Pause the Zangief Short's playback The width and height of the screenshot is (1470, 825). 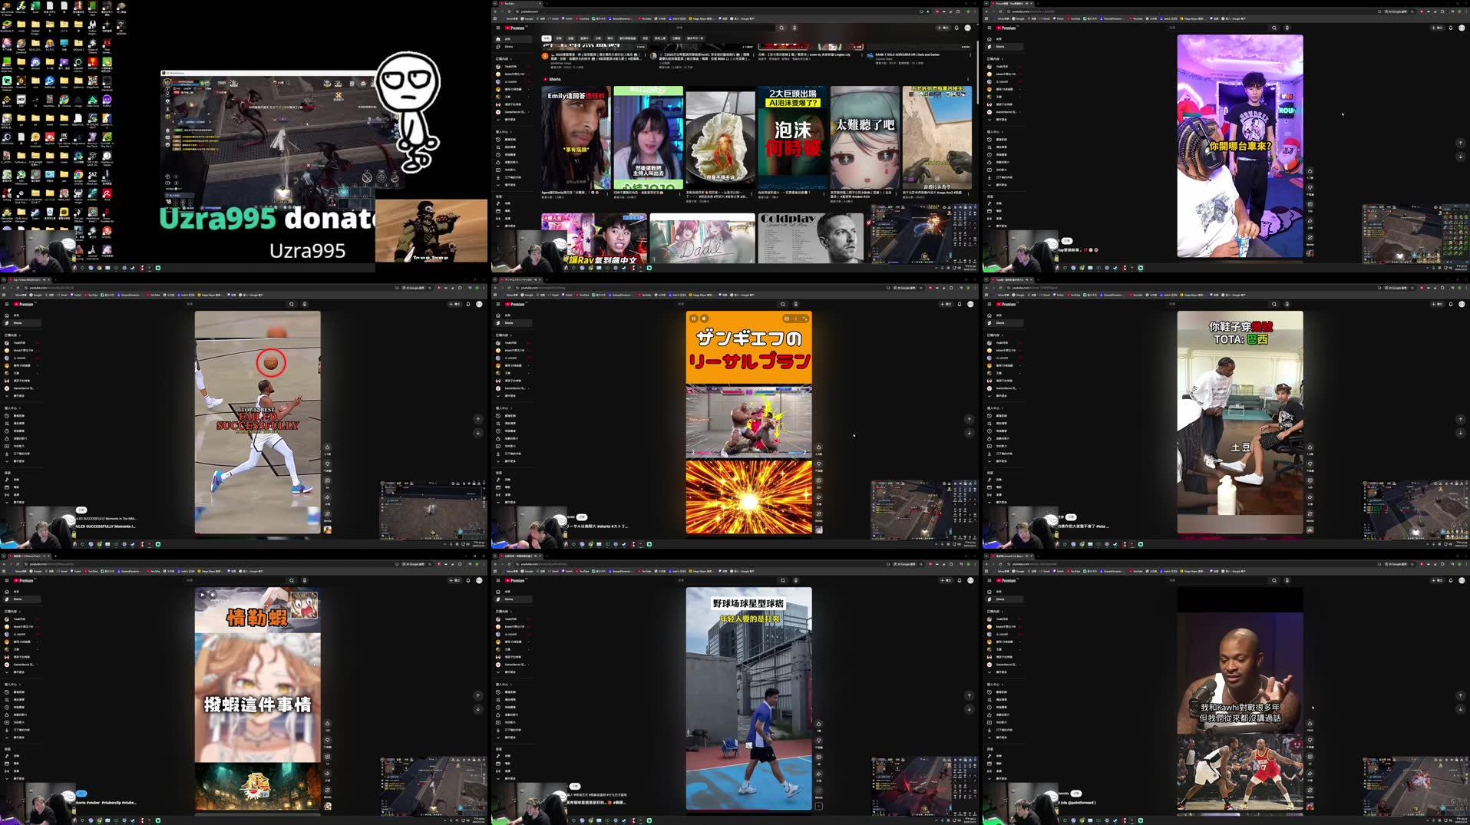[693, 318]
